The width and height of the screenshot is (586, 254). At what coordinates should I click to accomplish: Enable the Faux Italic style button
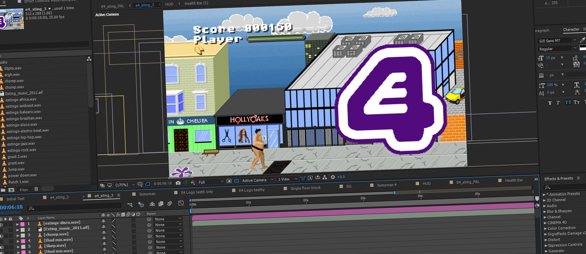coord(558,103)
